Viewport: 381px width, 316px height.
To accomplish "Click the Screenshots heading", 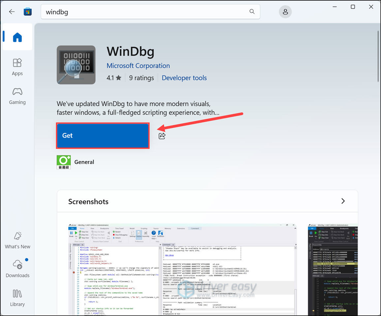I will pyautogui.click(x=88, y=202).
